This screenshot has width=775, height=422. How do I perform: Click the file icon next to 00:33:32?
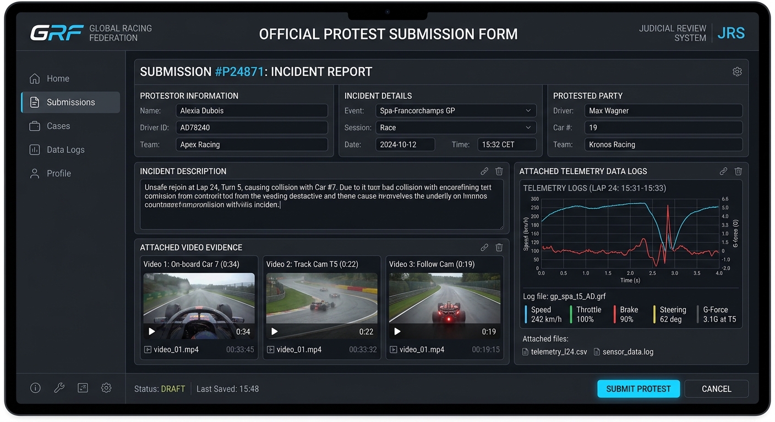point(270,349)
